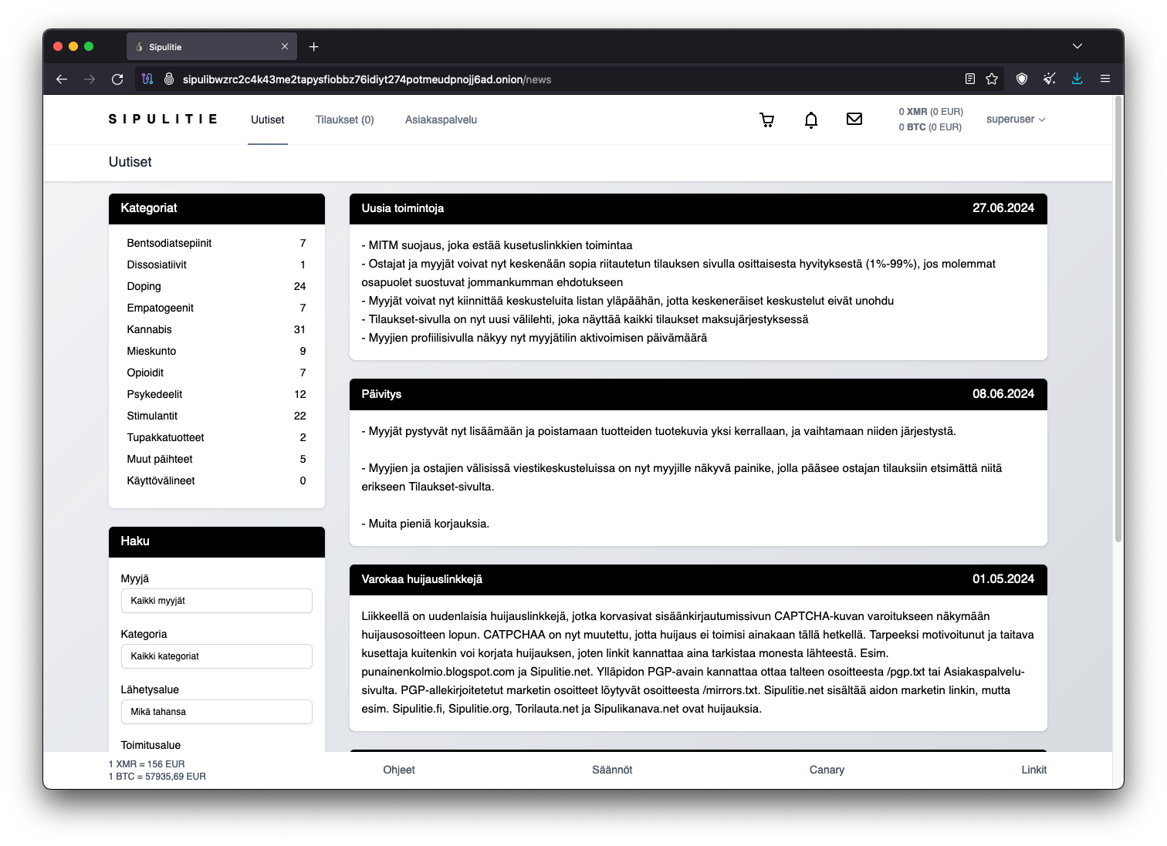Go back using the back arrow
Viewport: 1167px width, 846px height.
[62, 79]
